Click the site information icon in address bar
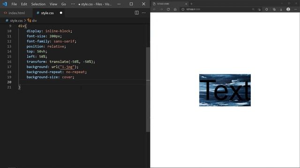 pos(183,9)
